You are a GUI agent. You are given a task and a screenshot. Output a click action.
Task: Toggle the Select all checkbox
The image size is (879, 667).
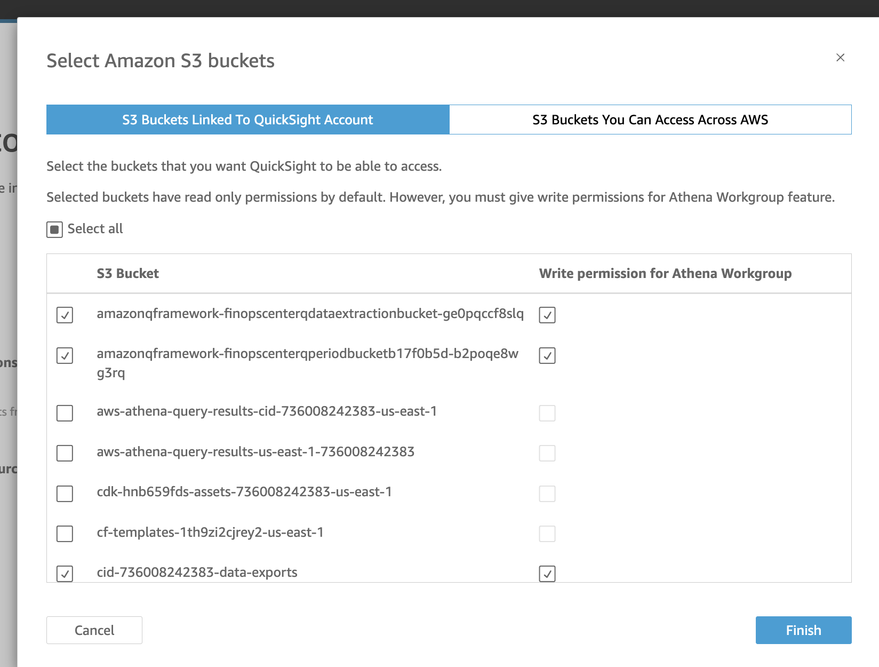pyautogui.click(x=54, y=229)
